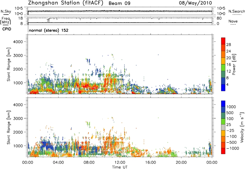The image size is (245, 169).
Task: Select the 'normal (stereo) 152' text
Action: pyautogui.click(x=49, y=30)
